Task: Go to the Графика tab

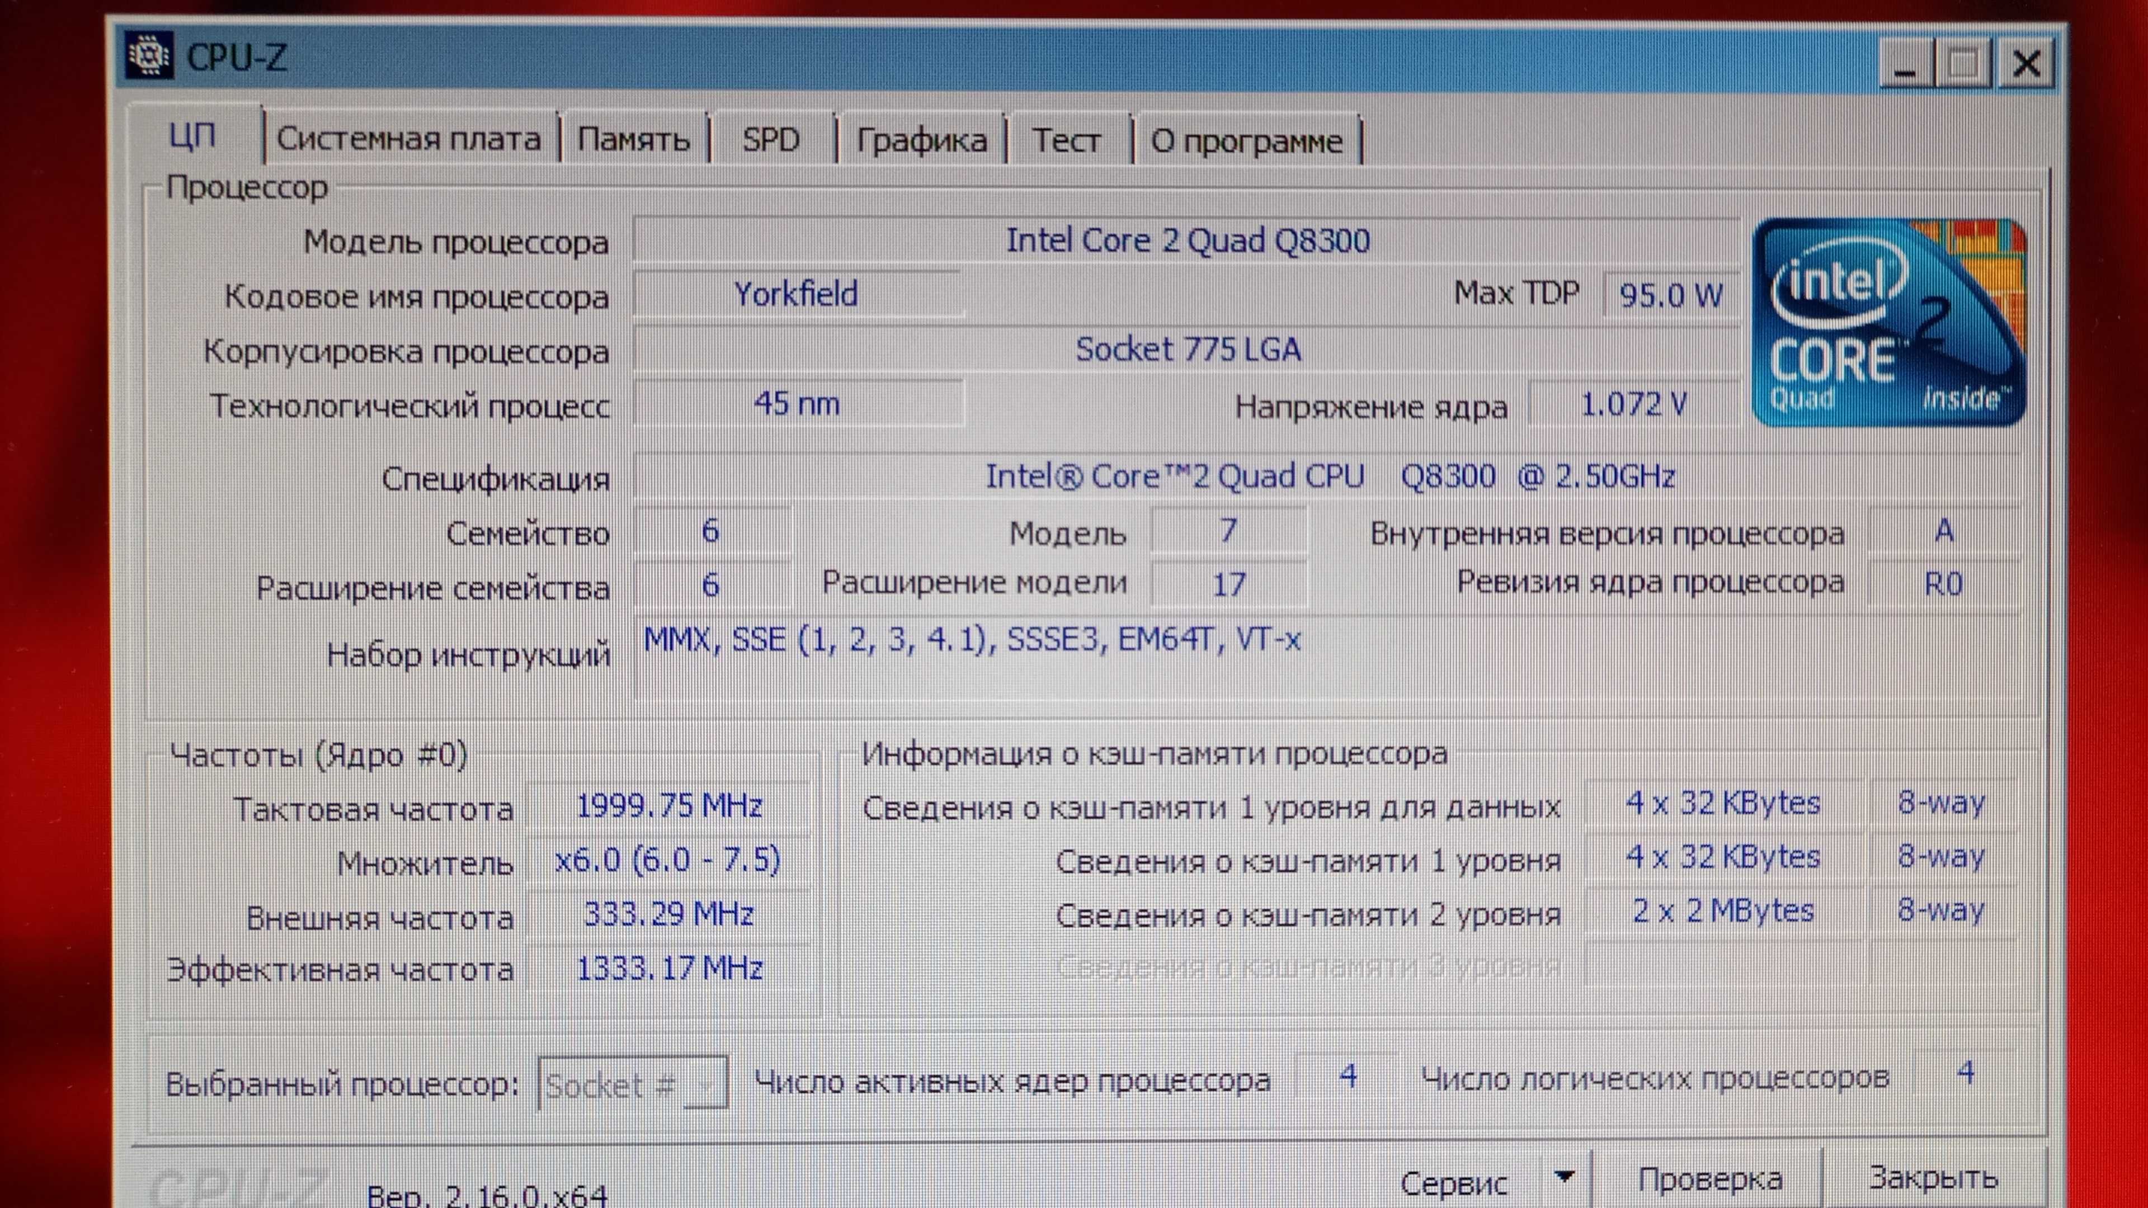Action: [x=921, y=140]
